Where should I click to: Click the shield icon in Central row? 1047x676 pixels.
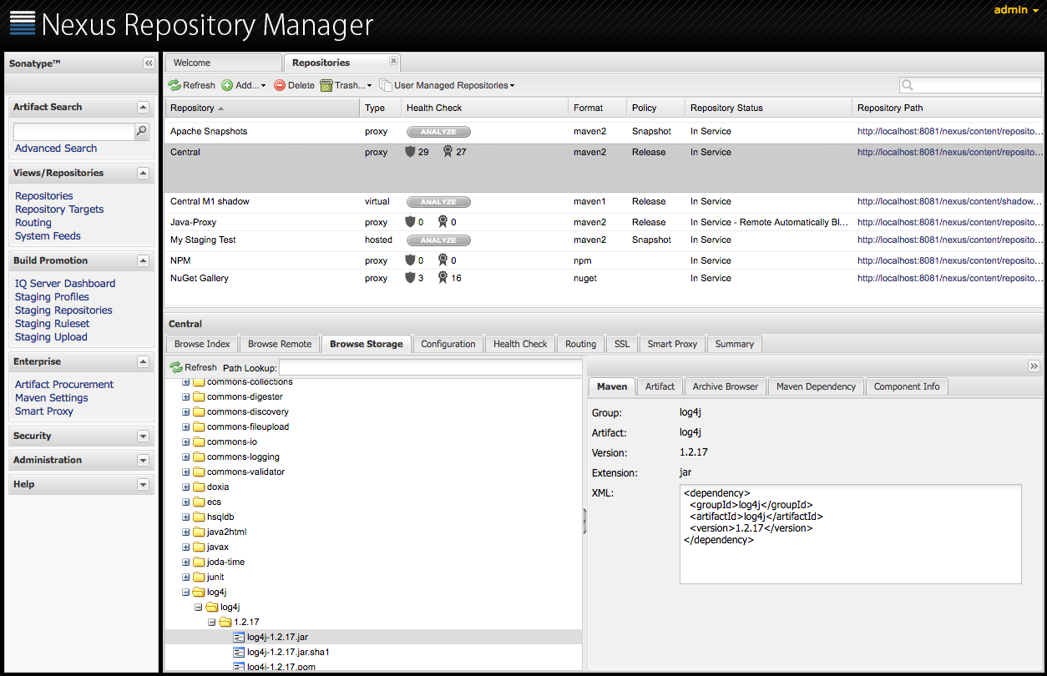410,152
